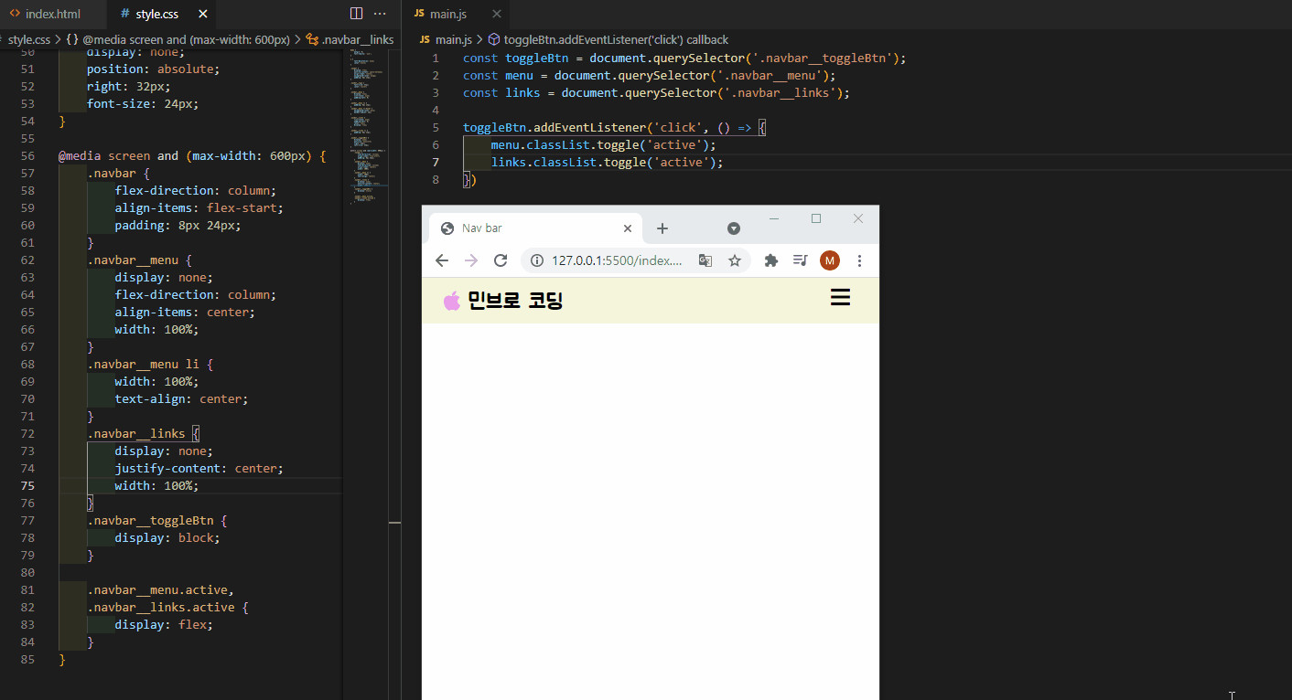Viewport: 1292px width, 700px height.
Task: Click the 'display: block;' line
Action: 167,537
